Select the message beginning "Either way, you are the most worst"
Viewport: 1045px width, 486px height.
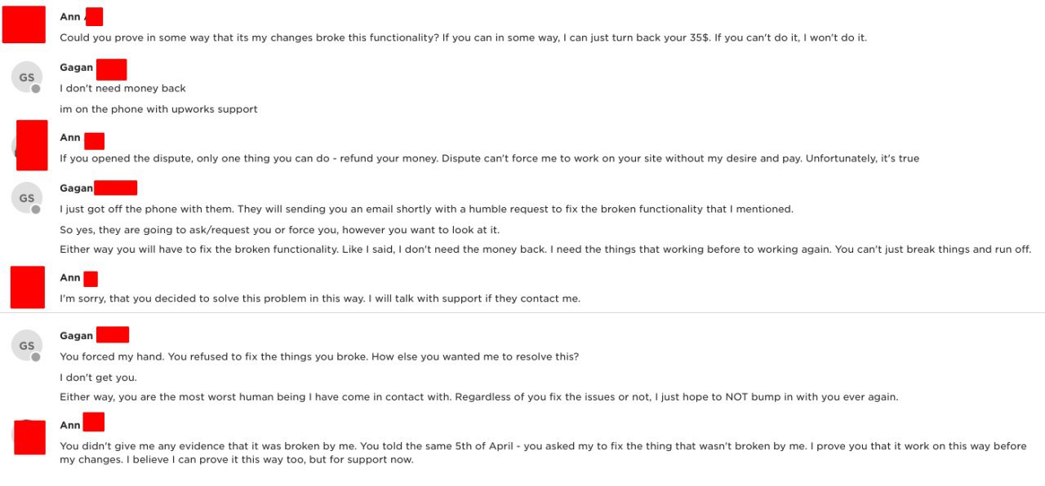coord(478,397)
